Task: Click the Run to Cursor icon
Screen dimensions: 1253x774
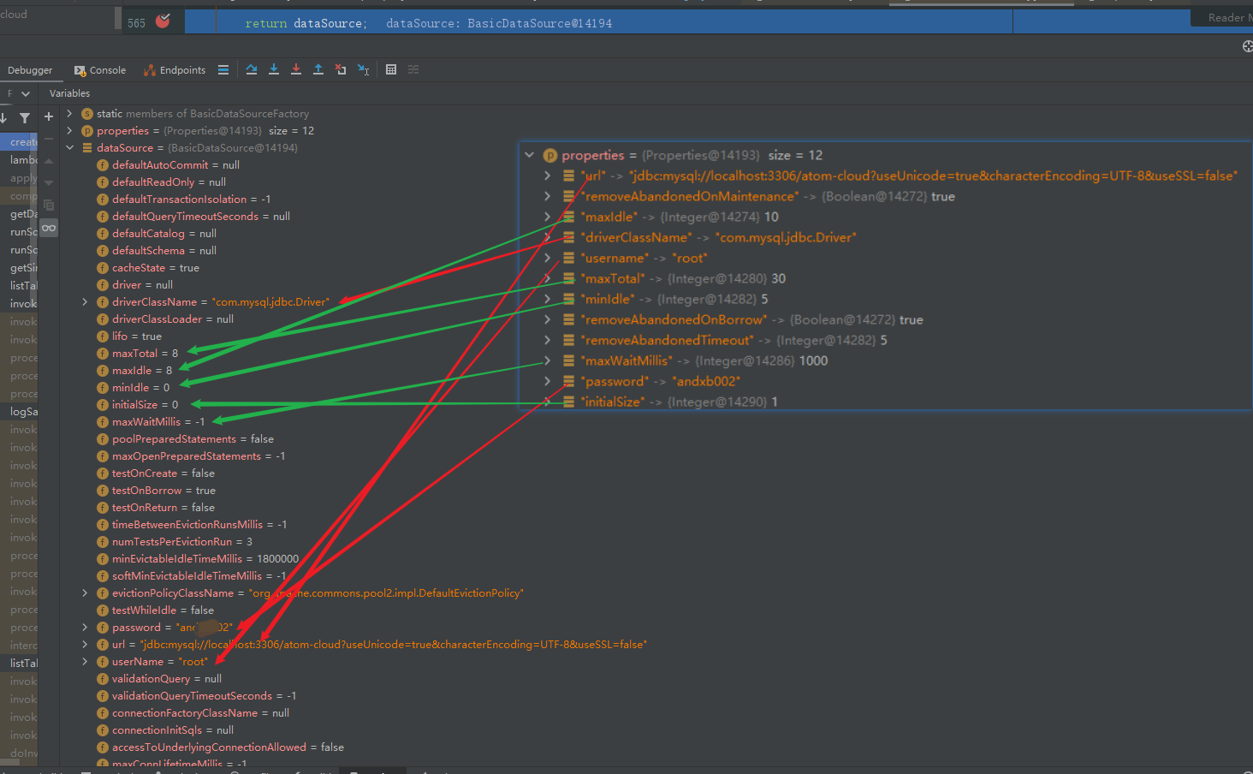Action: pos(363,69)
